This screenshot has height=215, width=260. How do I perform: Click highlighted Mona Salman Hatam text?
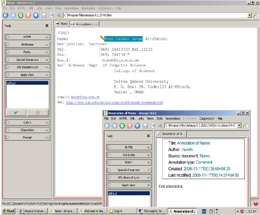click(x=123, y=39)
